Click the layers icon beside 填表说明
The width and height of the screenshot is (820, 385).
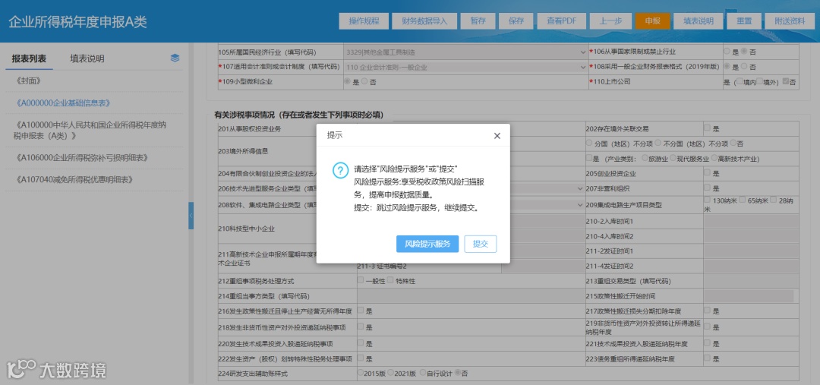(x=175, y=58)
